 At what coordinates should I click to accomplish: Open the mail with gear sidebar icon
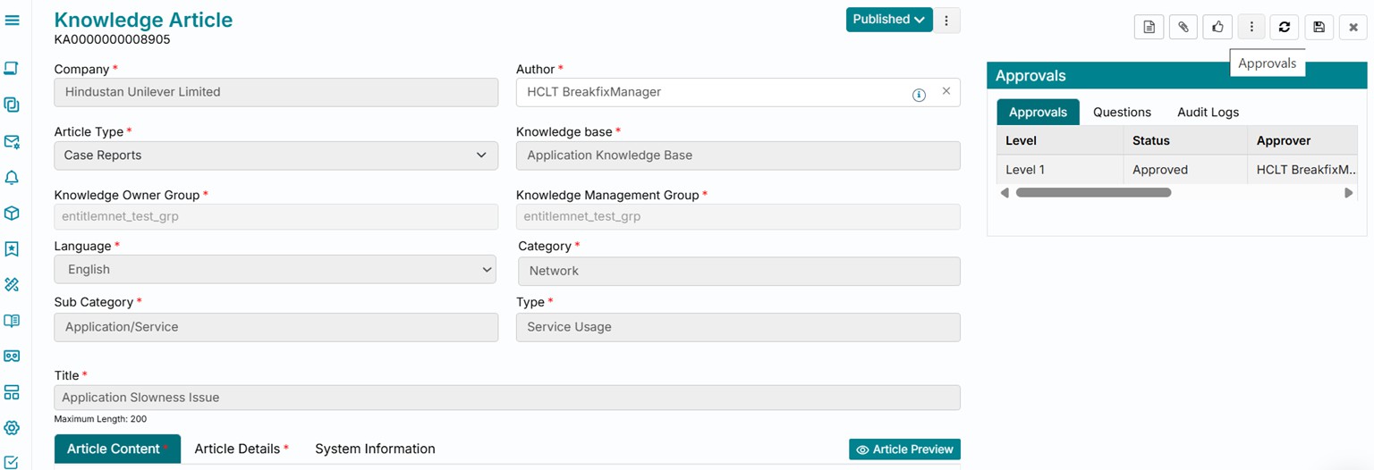(12, 141)
